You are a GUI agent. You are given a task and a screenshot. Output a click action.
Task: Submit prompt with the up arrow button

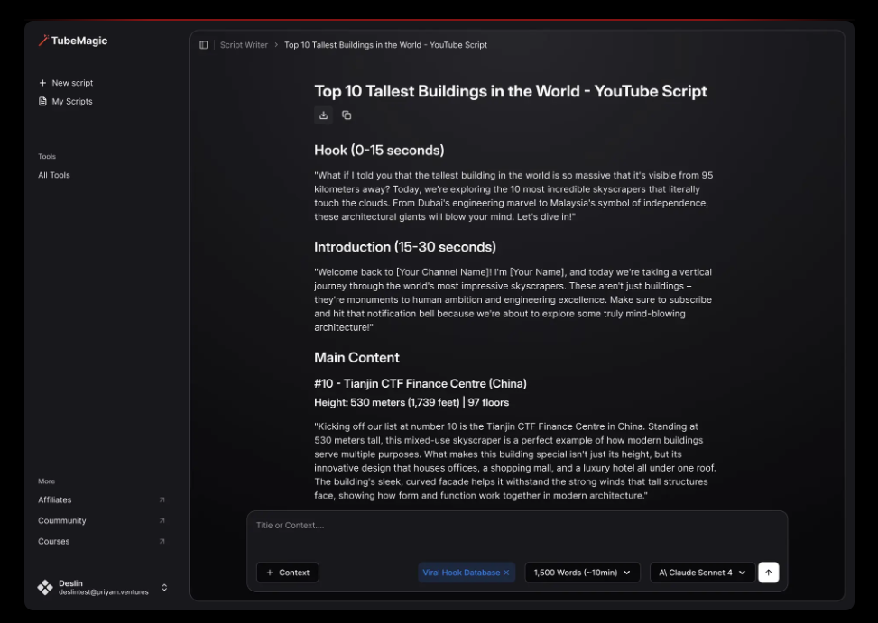(768, 573)
